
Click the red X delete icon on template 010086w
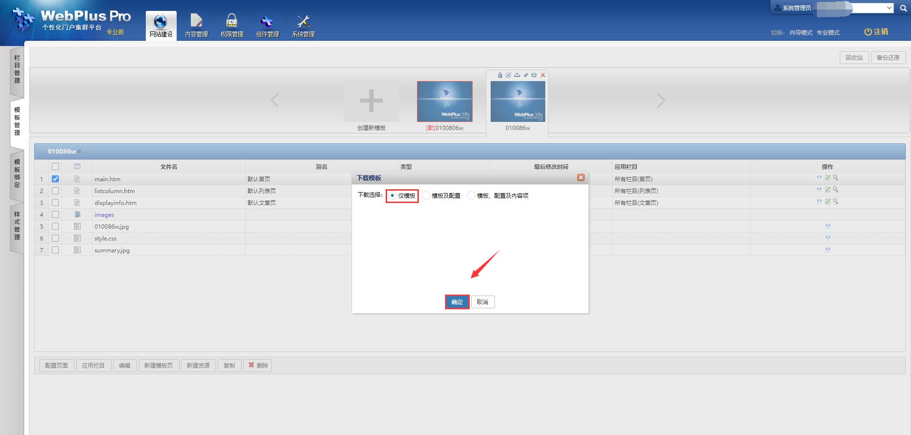[543, 75]
